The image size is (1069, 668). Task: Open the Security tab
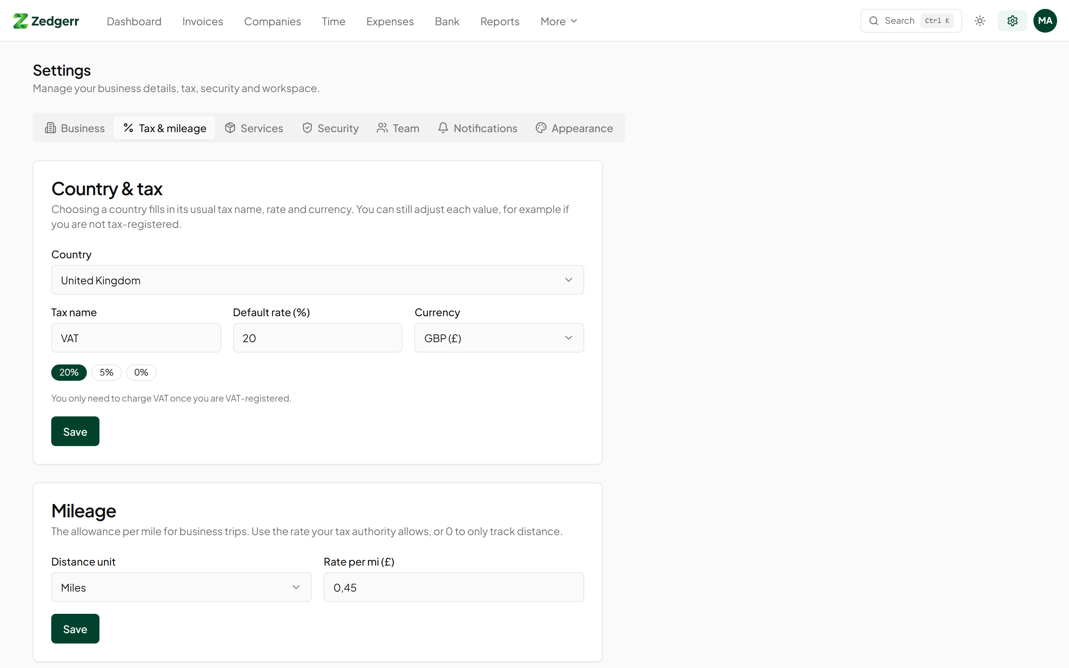click(330, 128)
